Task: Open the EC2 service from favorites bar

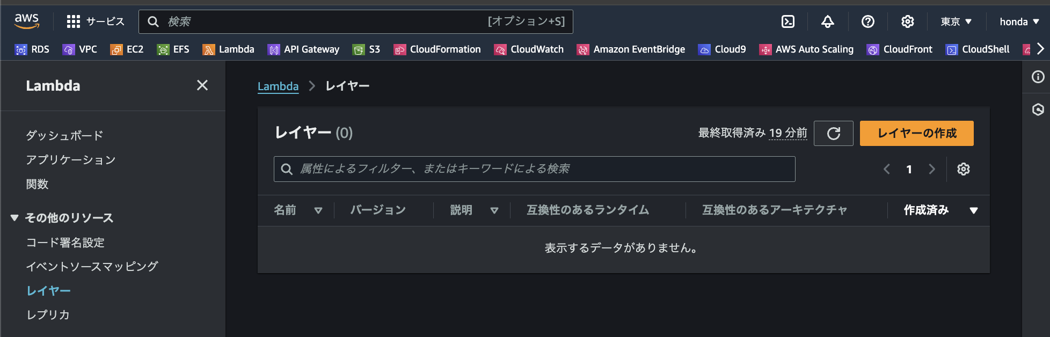Action: pyautogui.click(x=127, y=49)
